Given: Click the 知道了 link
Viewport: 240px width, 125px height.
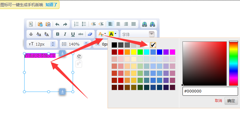Looking at the screenshot, I should pyautogui.click(x=51, y=5).
